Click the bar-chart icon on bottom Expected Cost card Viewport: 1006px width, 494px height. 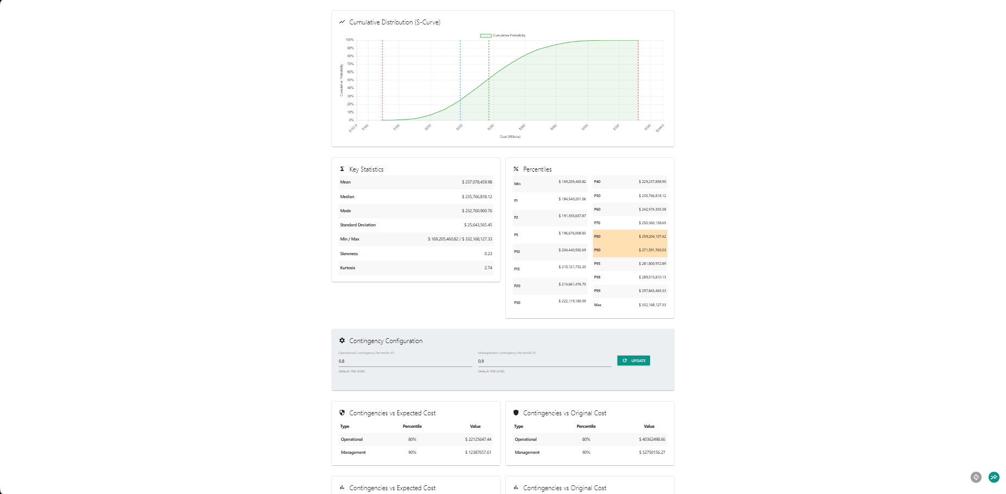[x=342, y=487]
